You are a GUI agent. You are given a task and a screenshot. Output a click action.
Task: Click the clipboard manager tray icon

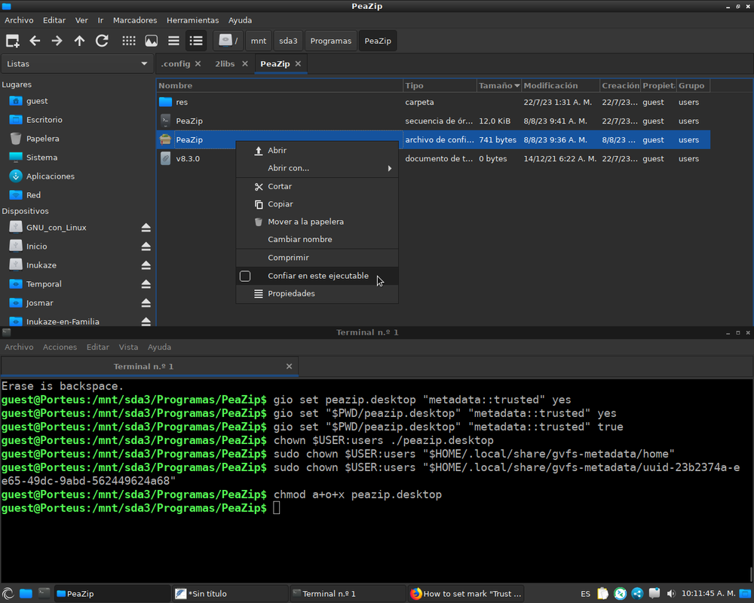[602, 594]
